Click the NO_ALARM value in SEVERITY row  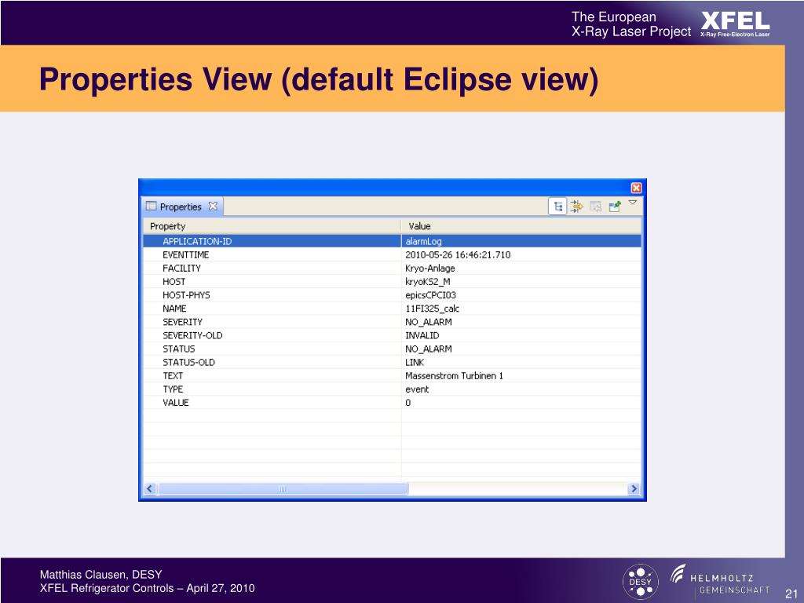pyautogui.click(x=428, y=322)
